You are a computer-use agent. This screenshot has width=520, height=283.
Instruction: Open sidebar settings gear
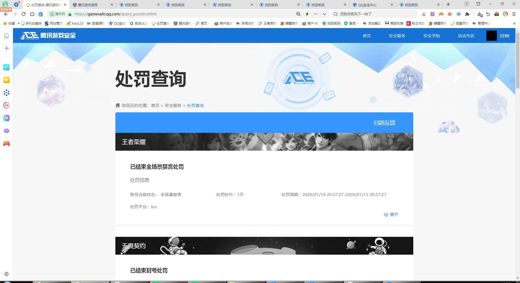[6, 274]
